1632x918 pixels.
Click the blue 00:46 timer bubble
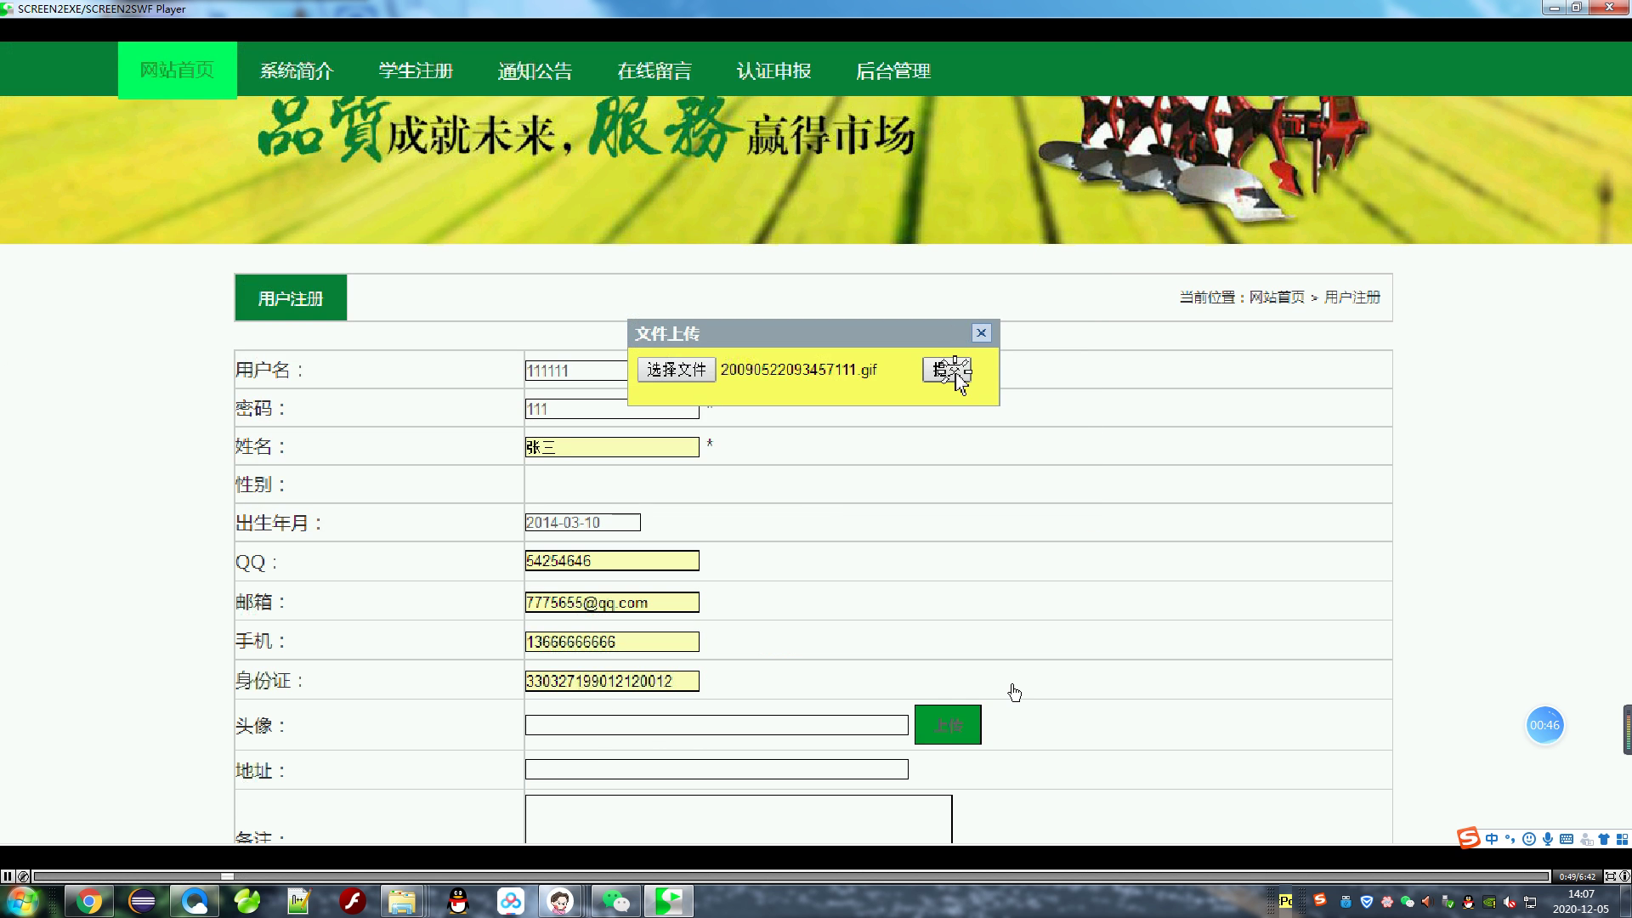pos(1544,725)
